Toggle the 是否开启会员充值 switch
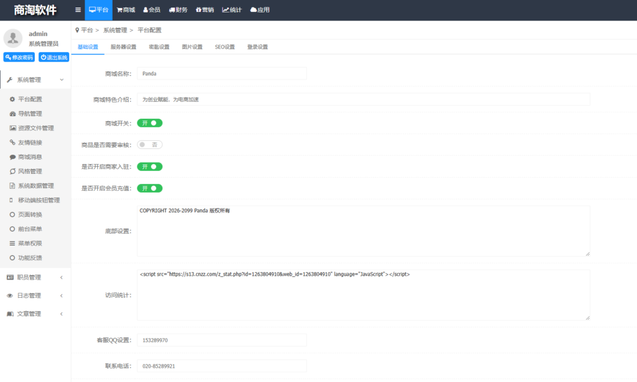637x382 pixels. pyautogui.click(x=149, y=188)
